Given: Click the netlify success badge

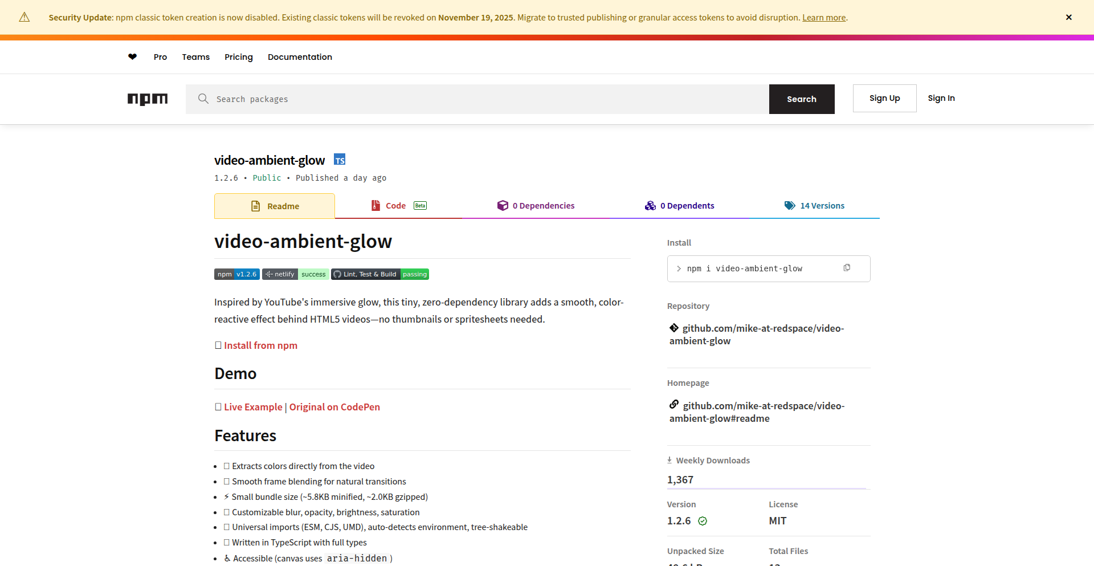Looking at the screenshot, I should click(295, 274).
